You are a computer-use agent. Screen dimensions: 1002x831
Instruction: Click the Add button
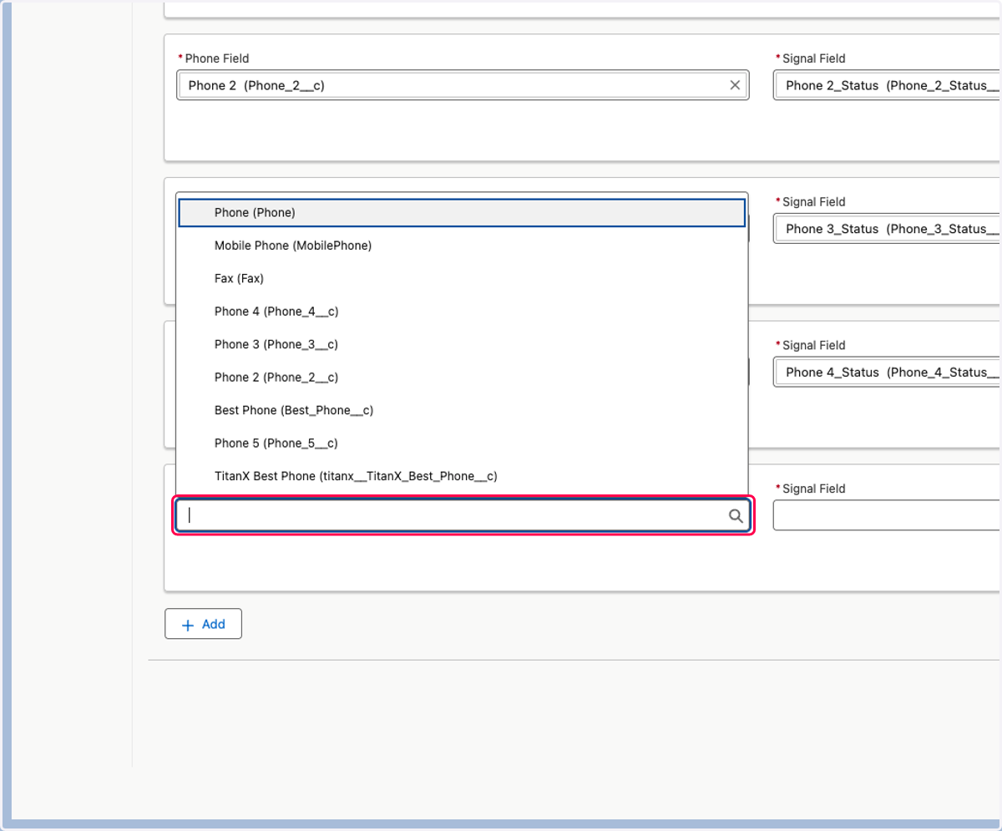tap(203, 624)
